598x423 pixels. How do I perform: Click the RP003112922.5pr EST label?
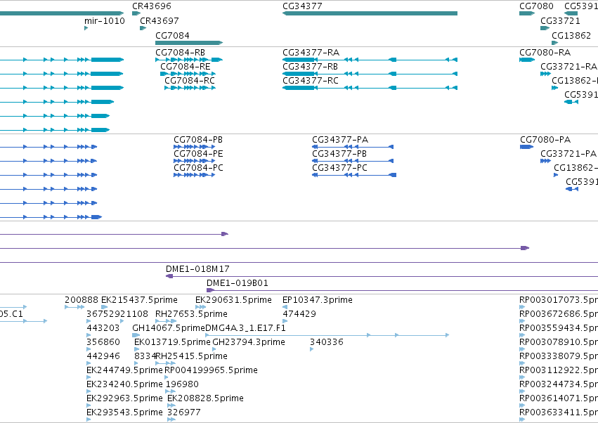point(559,371)
